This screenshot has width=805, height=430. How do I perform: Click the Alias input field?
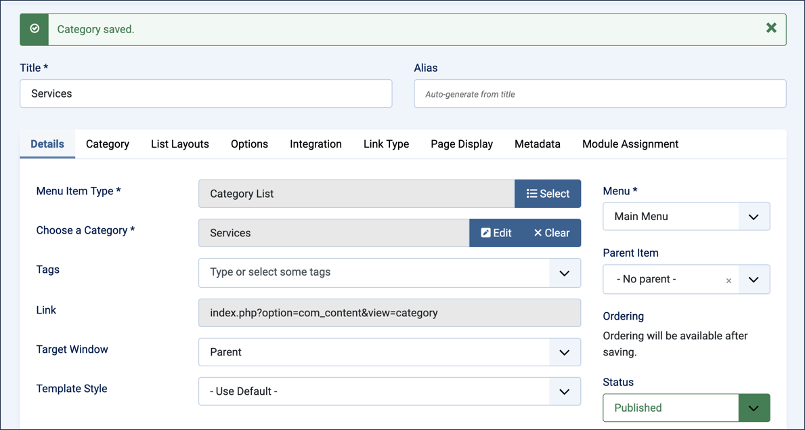tap(600, 93)
